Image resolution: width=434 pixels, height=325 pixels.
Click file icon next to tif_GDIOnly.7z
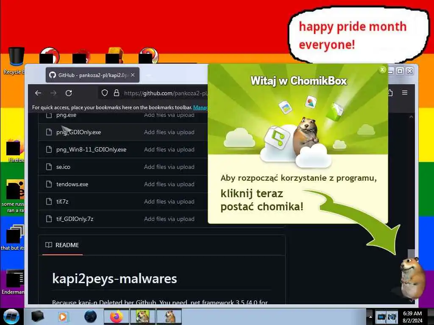(49, 219)
